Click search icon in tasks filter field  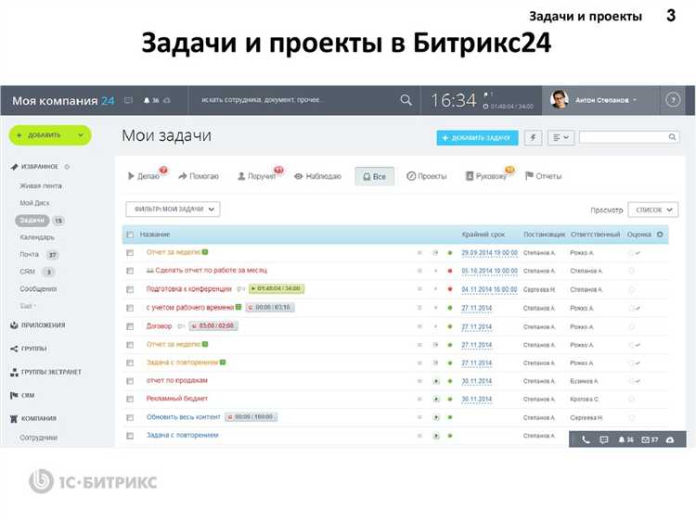coord(672,137)
